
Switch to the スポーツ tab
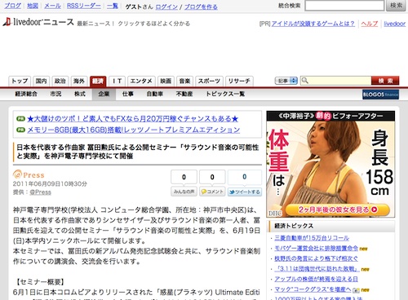pyautogui.click(x=209, y=81)
